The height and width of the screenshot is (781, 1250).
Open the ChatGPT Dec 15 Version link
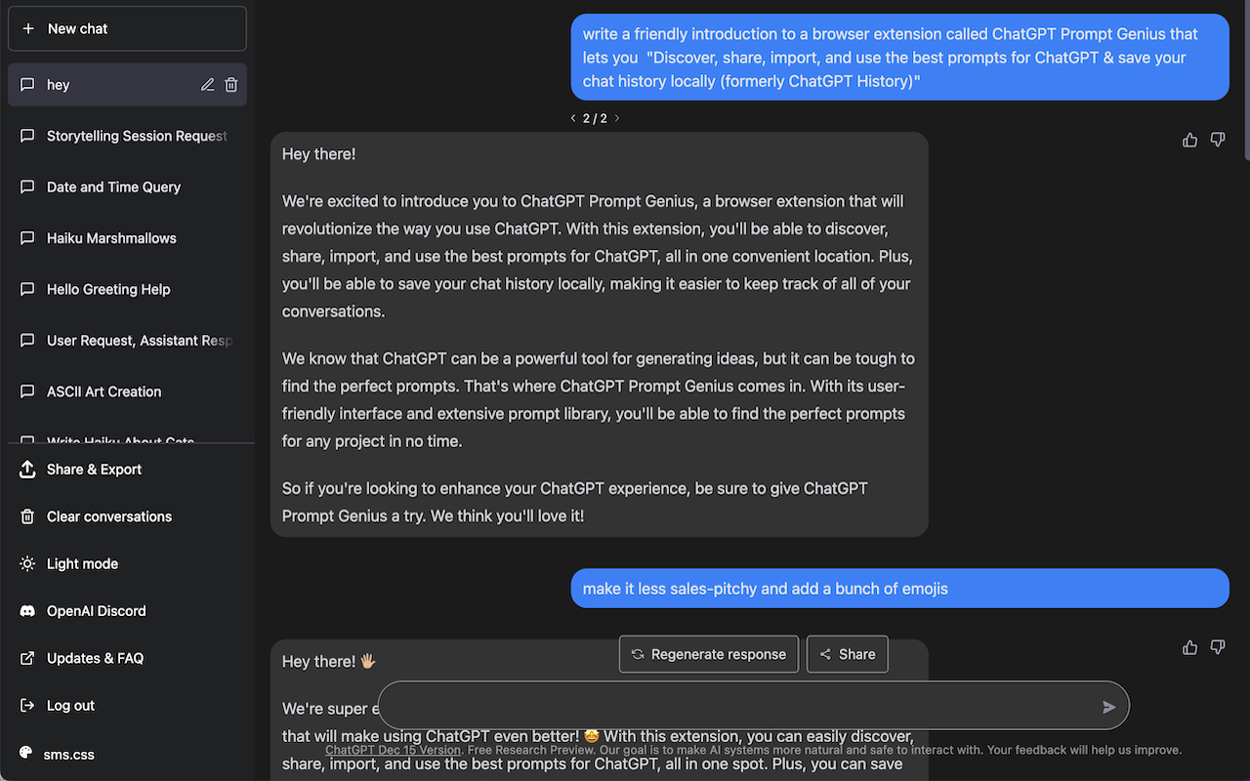(393, 750)
